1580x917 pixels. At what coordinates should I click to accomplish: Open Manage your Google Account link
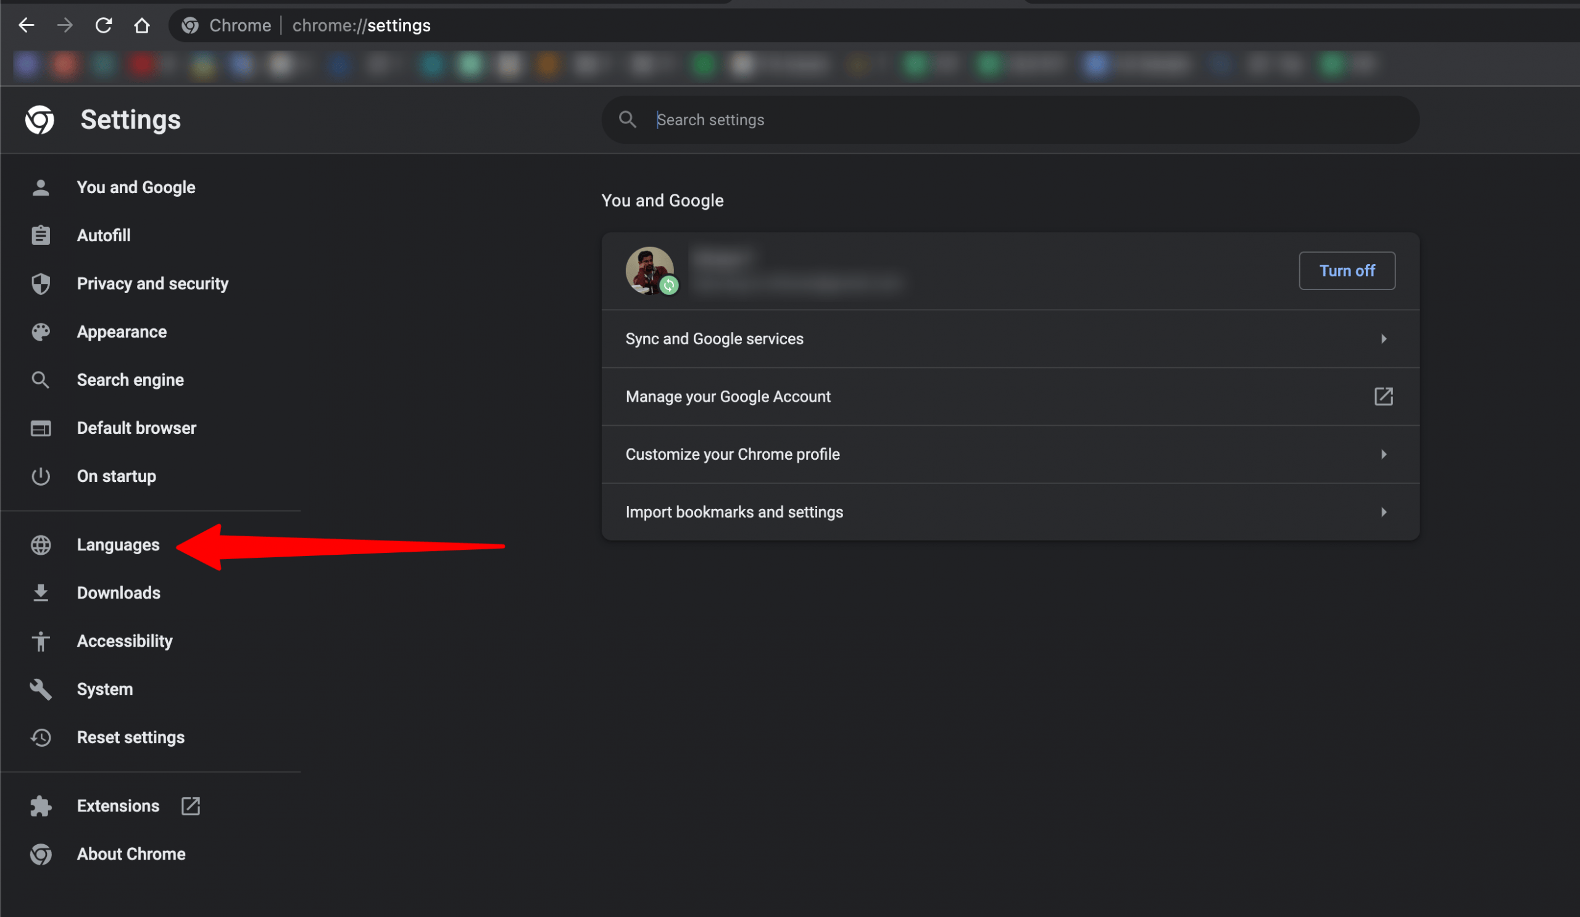coord(1010,396)
